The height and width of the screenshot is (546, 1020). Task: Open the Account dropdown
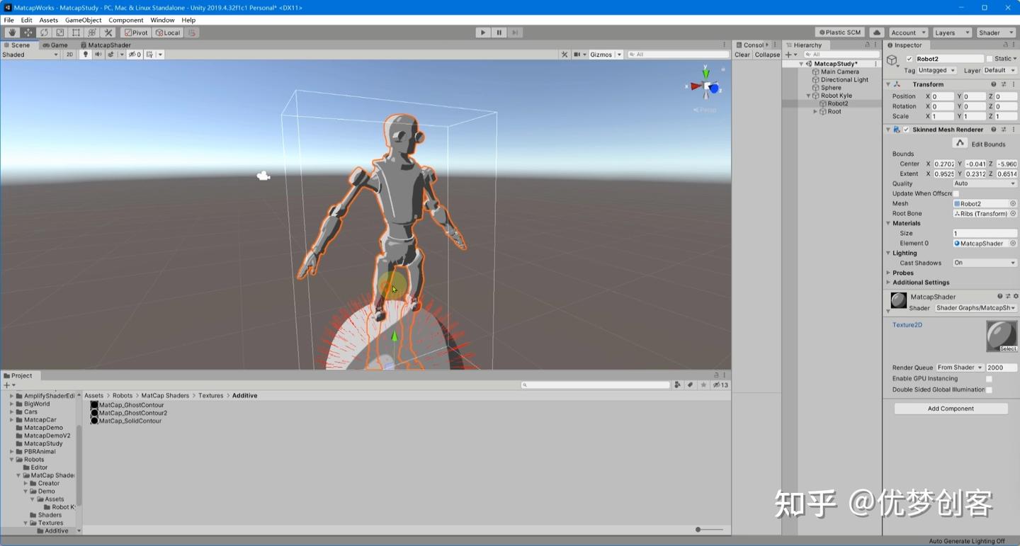coord(908,33)
